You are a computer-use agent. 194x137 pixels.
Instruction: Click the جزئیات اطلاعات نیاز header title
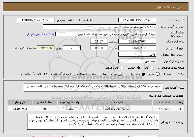point(169,7)
